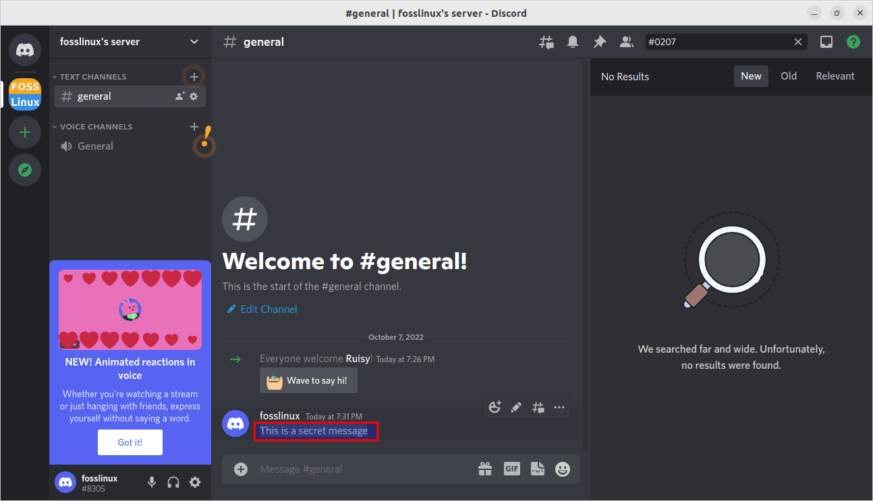
Task: Click the 'This is a secret message' text
Action: tap(314, 431)
